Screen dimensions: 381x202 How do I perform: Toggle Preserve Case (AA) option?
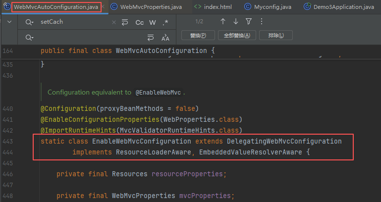pyautogui.click(x=165, y=38)
